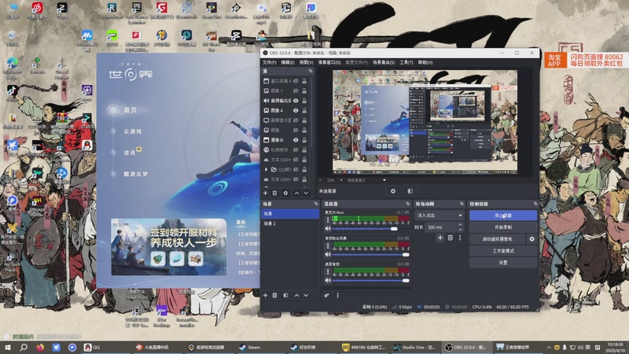Move scene down arrow in scenes toolbar
This screenshot has height=354, width=629.
tap(306, 296)
